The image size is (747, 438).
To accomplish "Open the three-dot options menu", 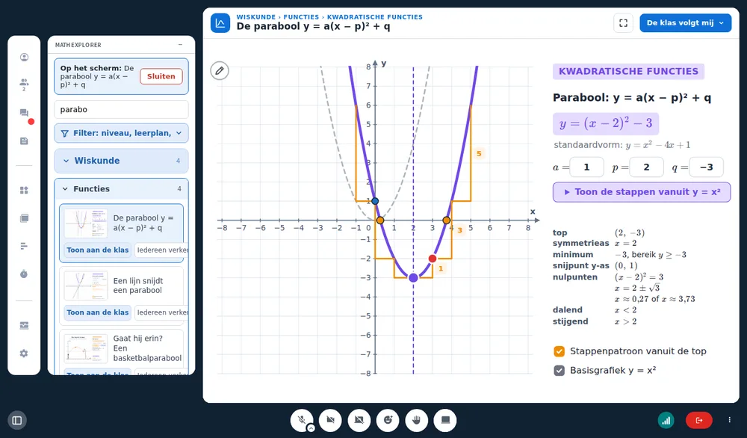I will pyautogui.click(x=729, y=420).
